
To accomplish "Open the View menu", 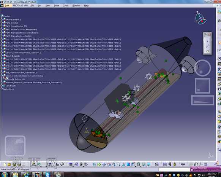I will tap(47, 5).
